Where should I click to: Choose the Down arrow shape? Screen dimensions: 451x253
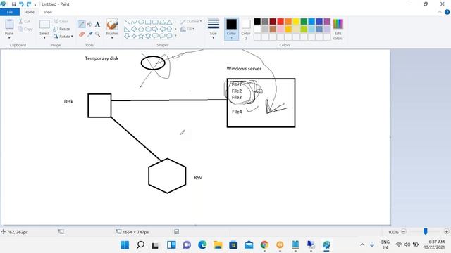(x=127, y=36)
